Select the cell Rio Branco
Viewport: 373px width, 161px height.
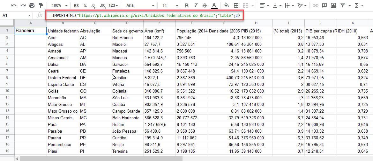coord(127,38)
